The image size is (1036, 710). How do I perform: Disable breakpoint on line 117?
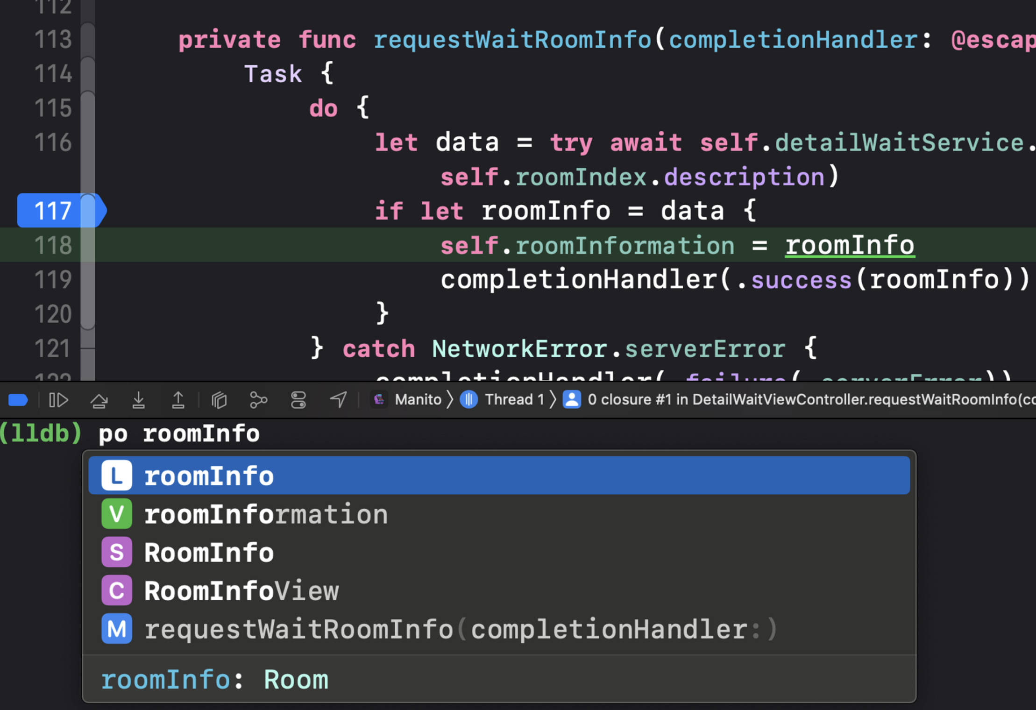tap(54, 211)
